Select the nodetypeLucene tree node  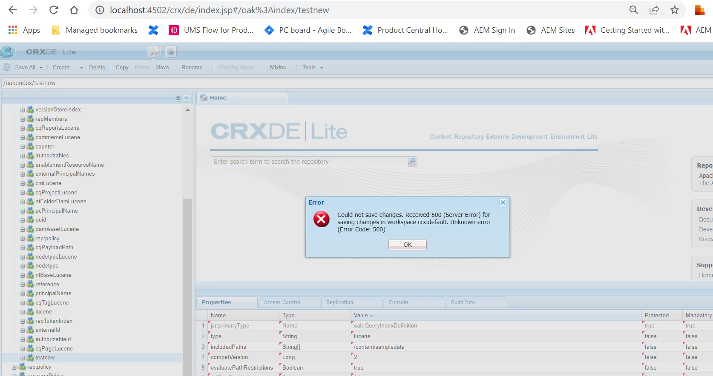click(x=56, y=257)
